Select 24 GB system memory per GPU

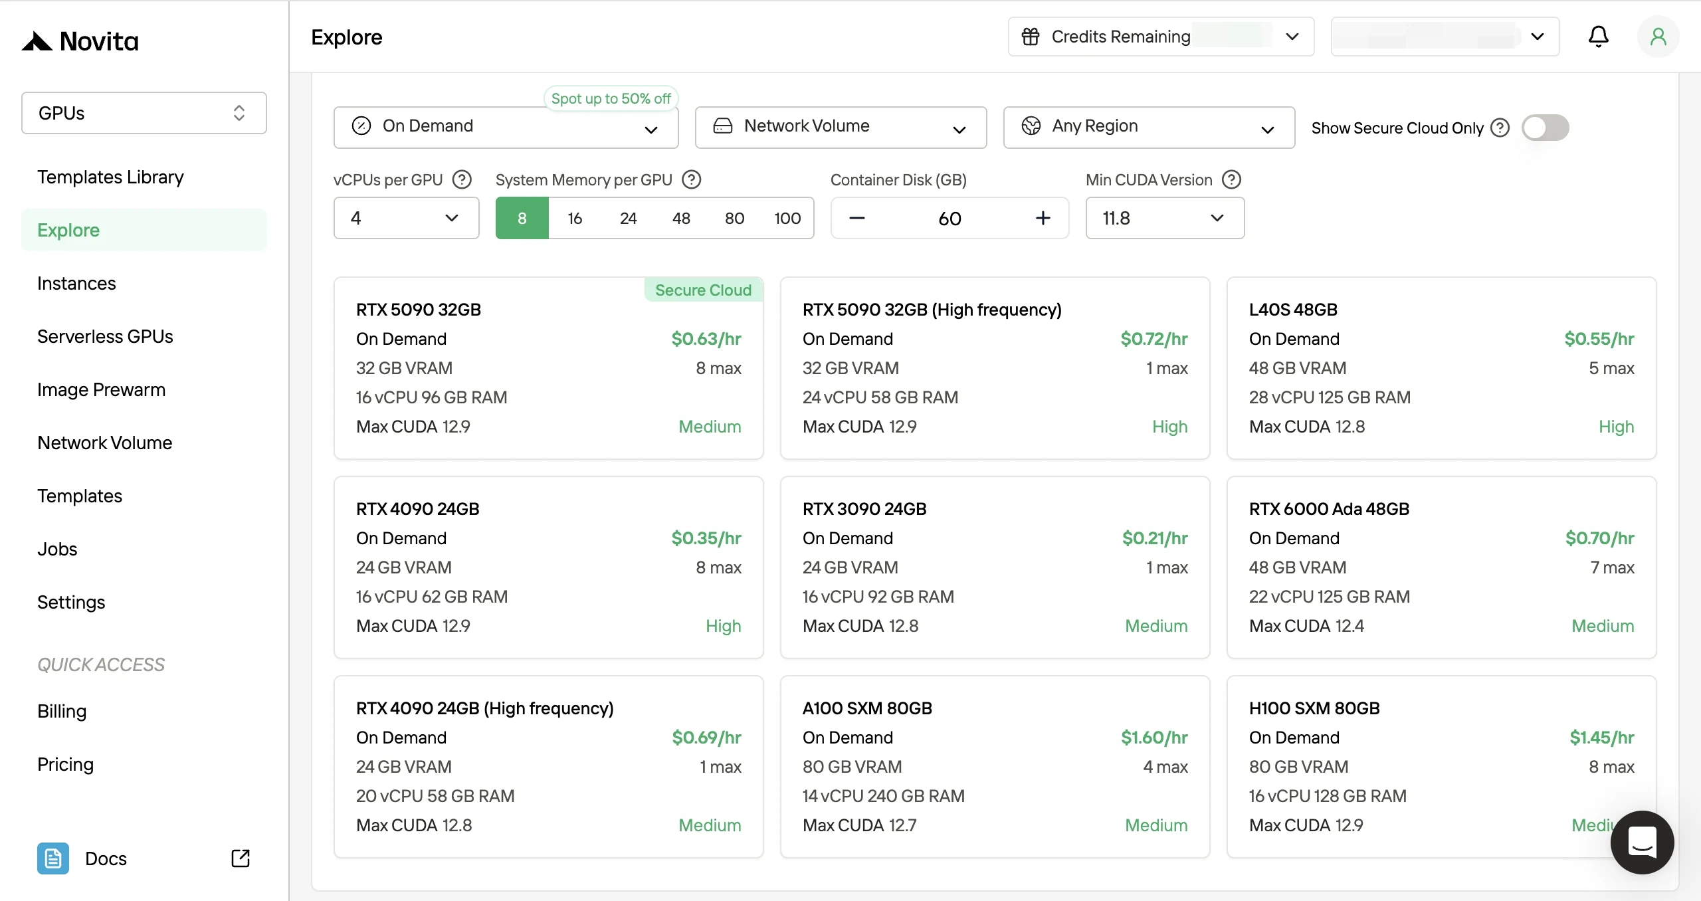point(628,218)
